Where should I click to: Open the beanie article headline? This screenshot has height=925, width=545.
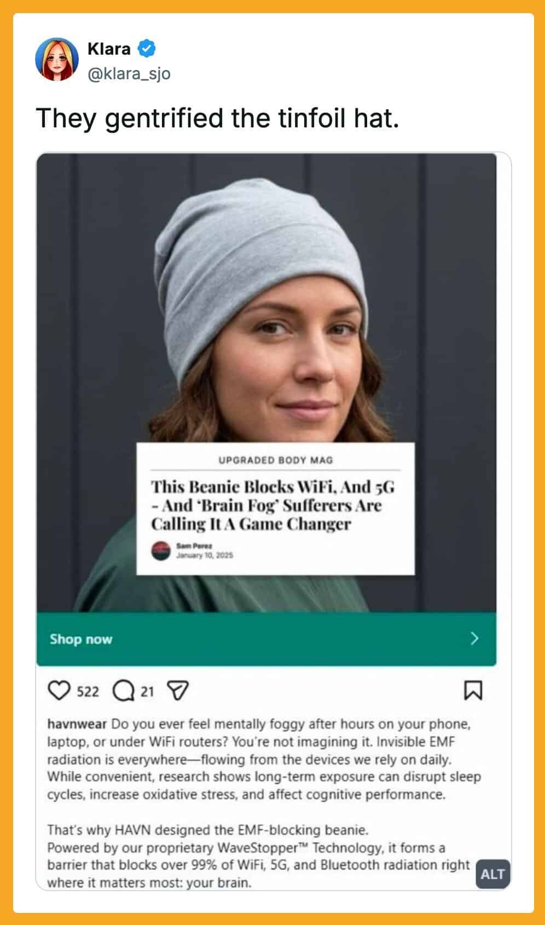coord(273,505)
